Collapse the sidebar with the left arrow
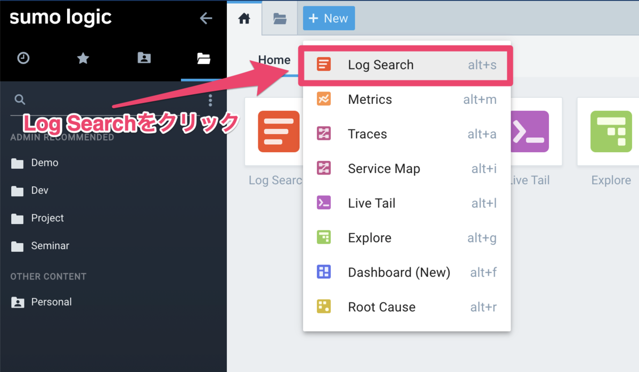The width and height of the screenshot is (639, 372). (x=206, y=18)
